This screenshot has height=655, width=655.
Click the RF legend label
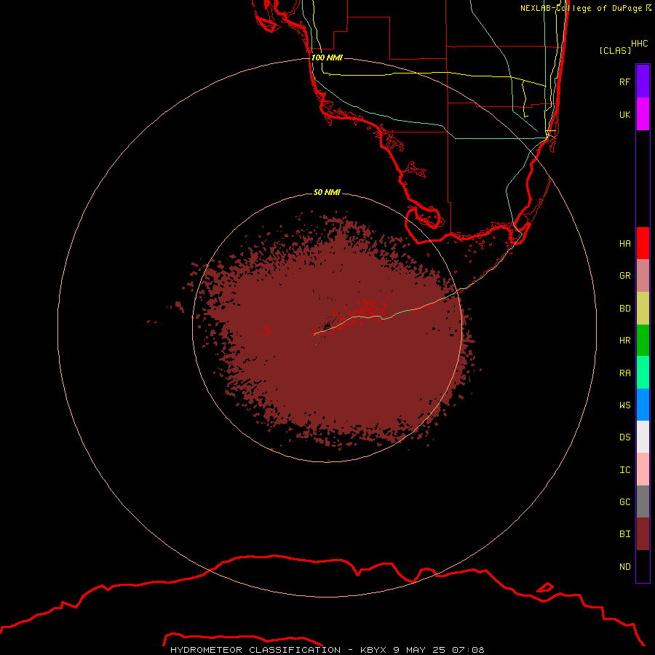(624, 82)
